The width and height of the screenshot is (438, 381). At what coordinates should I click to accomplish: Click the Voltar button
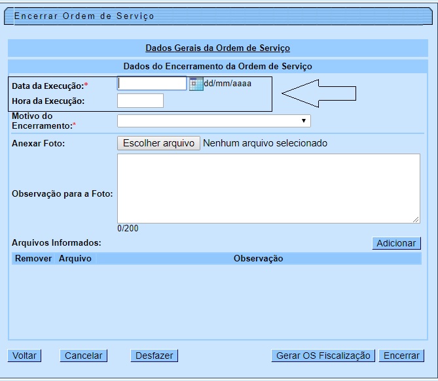point(24,356)
